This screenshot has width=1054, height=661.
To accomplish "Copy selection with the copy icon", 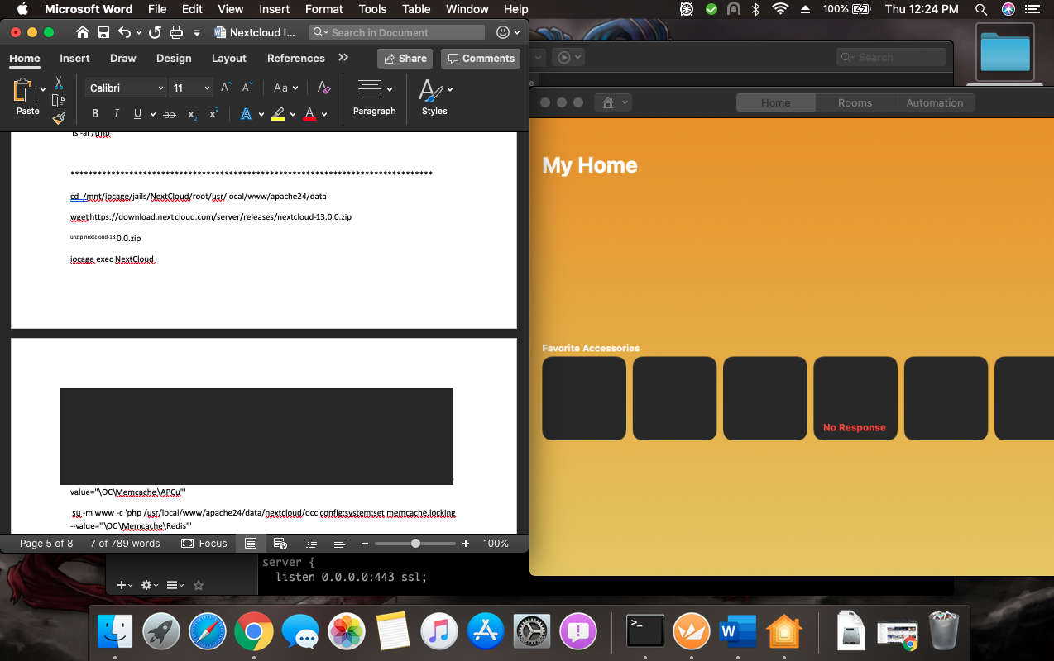I will click(x=59, y=101).
